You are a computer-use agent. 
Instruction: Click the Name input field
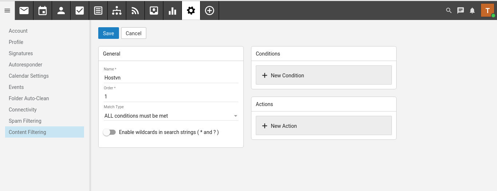[171, 78]
